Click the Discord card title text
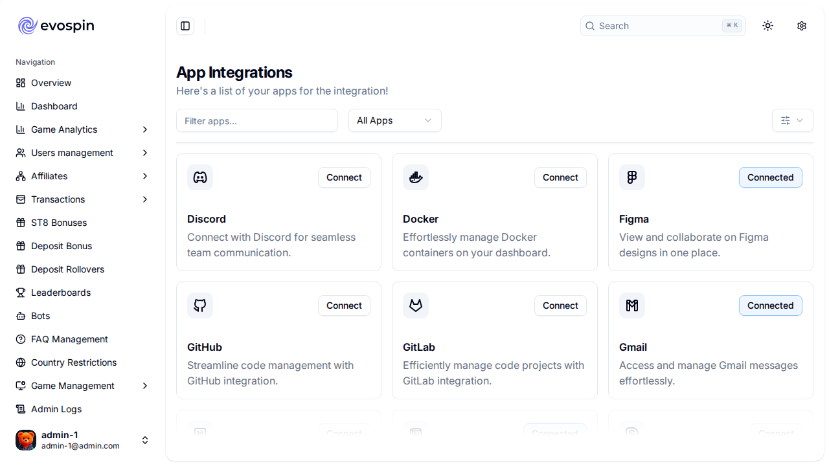The image size is (829, 466). click(x=207, y=219)
